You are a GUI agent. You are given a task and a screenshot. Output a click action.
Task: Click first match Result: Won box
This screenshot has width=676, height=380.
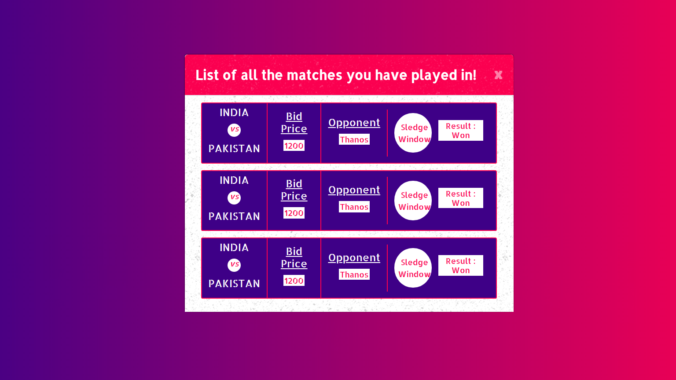click(461, 131)
